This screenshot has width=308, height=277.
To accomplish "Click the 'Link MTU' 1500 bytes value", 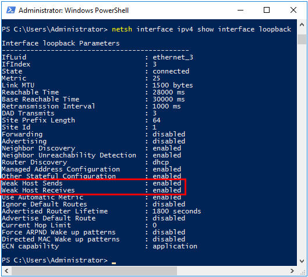I will click(173, 85).
